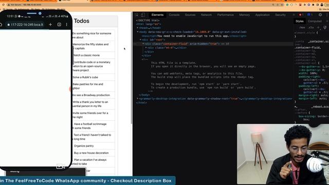Toggle the .cls element classes panel
The width and height of the screenshot is (329, 185).
click(x=311, y=27)
